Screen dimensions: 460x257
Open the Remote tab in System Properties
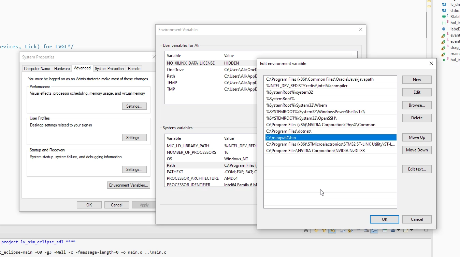coord(134,69)
